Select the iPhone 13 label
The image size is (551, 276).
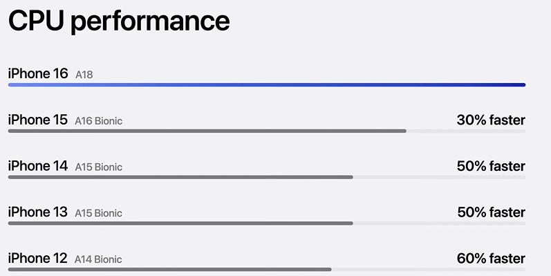click(37, 212)
